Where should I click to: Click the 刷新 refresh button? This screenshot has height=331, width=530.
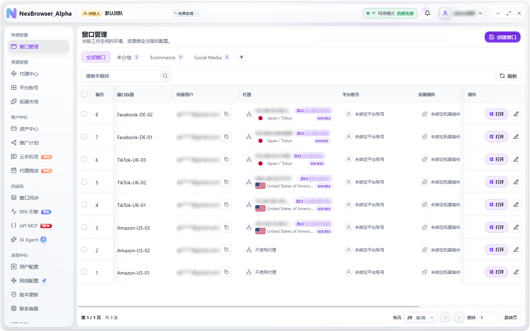[x=508, y=76]
